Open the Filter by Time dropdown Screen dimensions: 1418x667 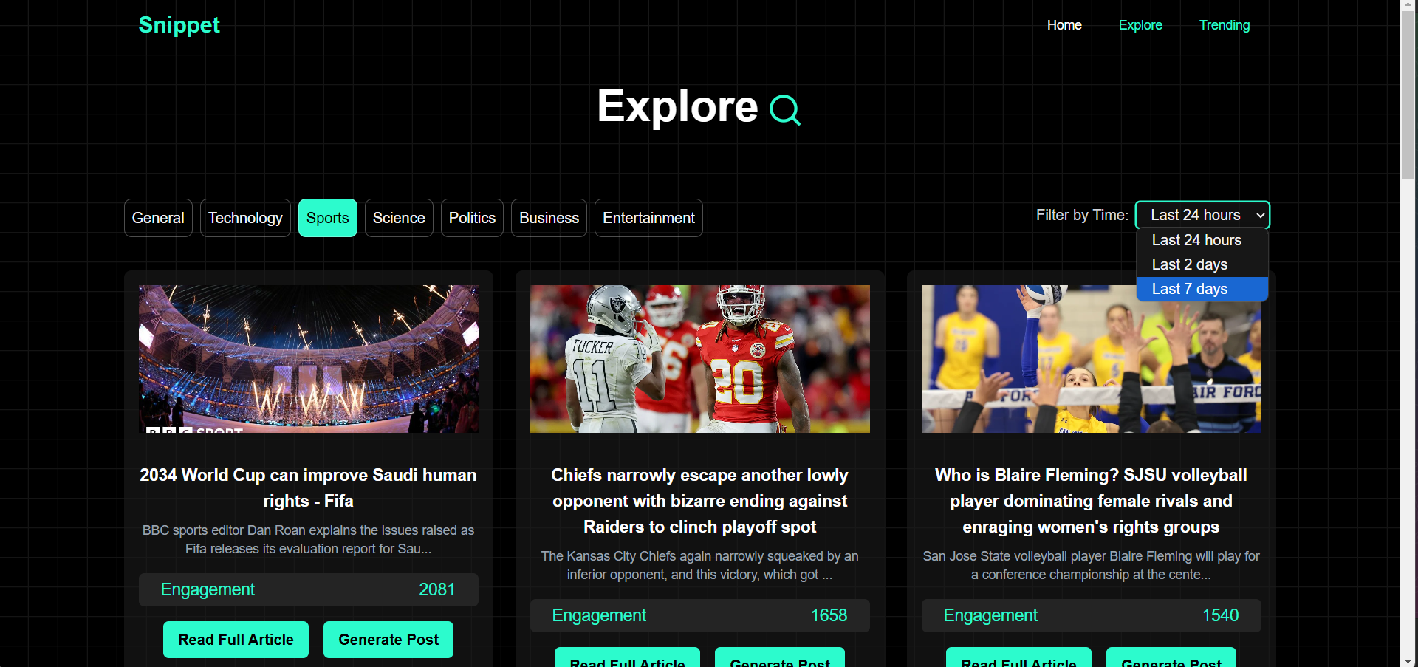point(1202,215)
